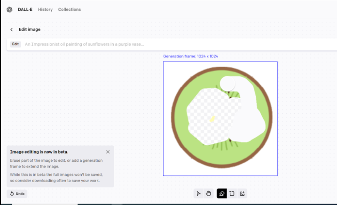Image resolution: width=337 pixels, height=205 pixels.
Task: Click the Generation frame 1024 x 1024 label
Action: [x=191, y=56]
